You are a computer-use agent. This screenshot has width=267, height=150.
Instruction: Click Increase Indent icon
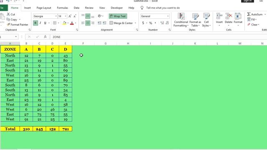[104, 23]
